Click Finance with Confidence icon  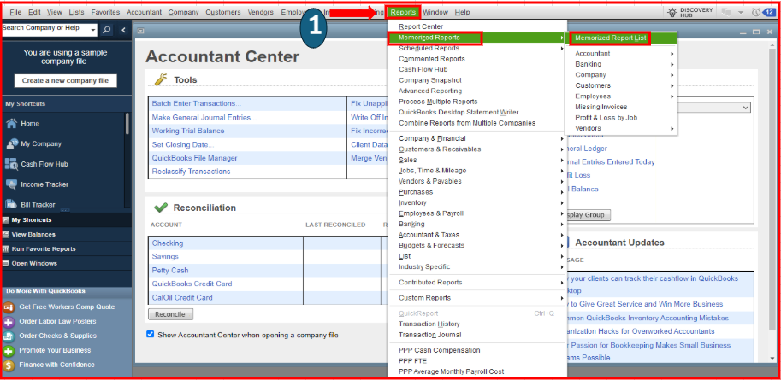tap(9, 365)
